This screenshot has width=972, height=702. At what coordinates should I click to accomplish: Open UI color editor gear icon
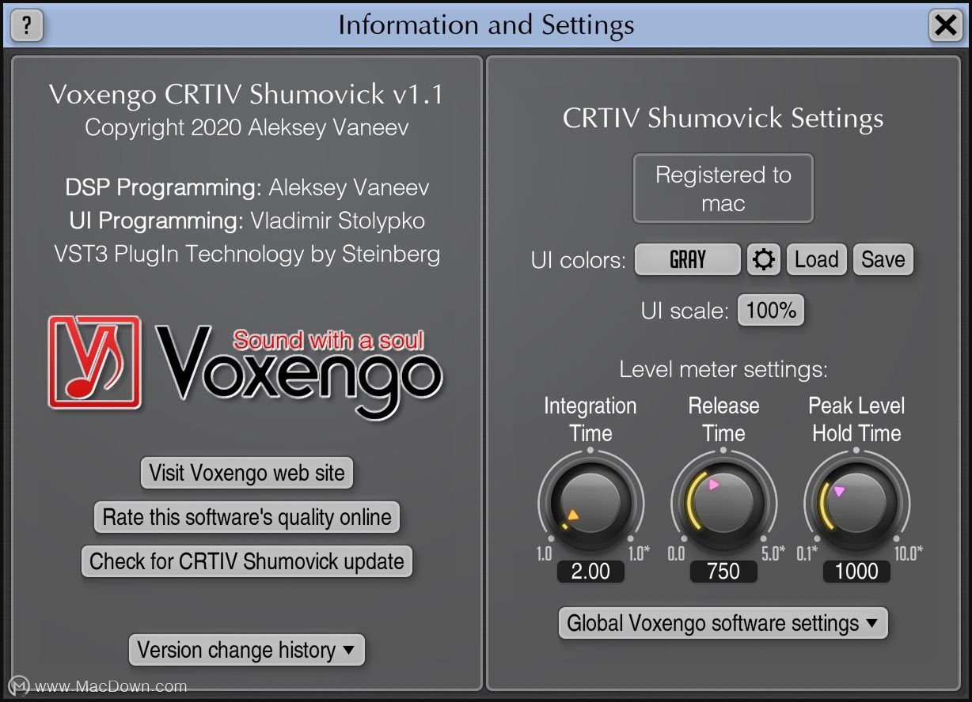pos(764,259)
